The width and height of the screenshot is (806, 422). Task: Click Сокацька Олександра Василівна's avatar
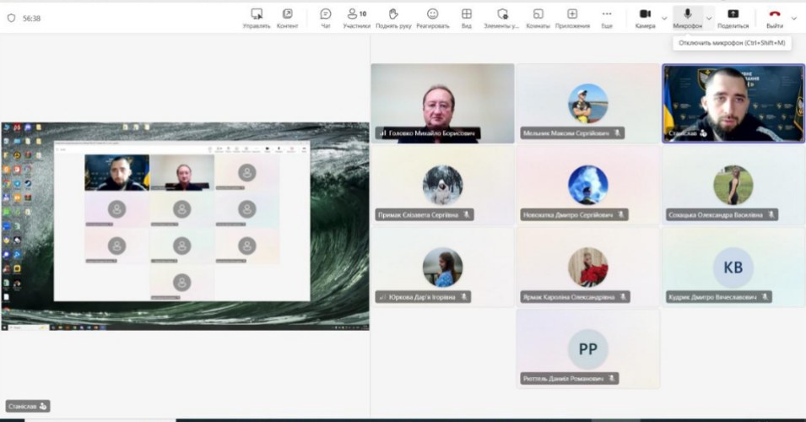[x=733, y=185]
